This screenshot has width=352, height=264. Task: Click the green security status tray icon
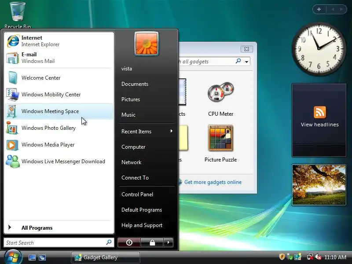tap(290, 257)
